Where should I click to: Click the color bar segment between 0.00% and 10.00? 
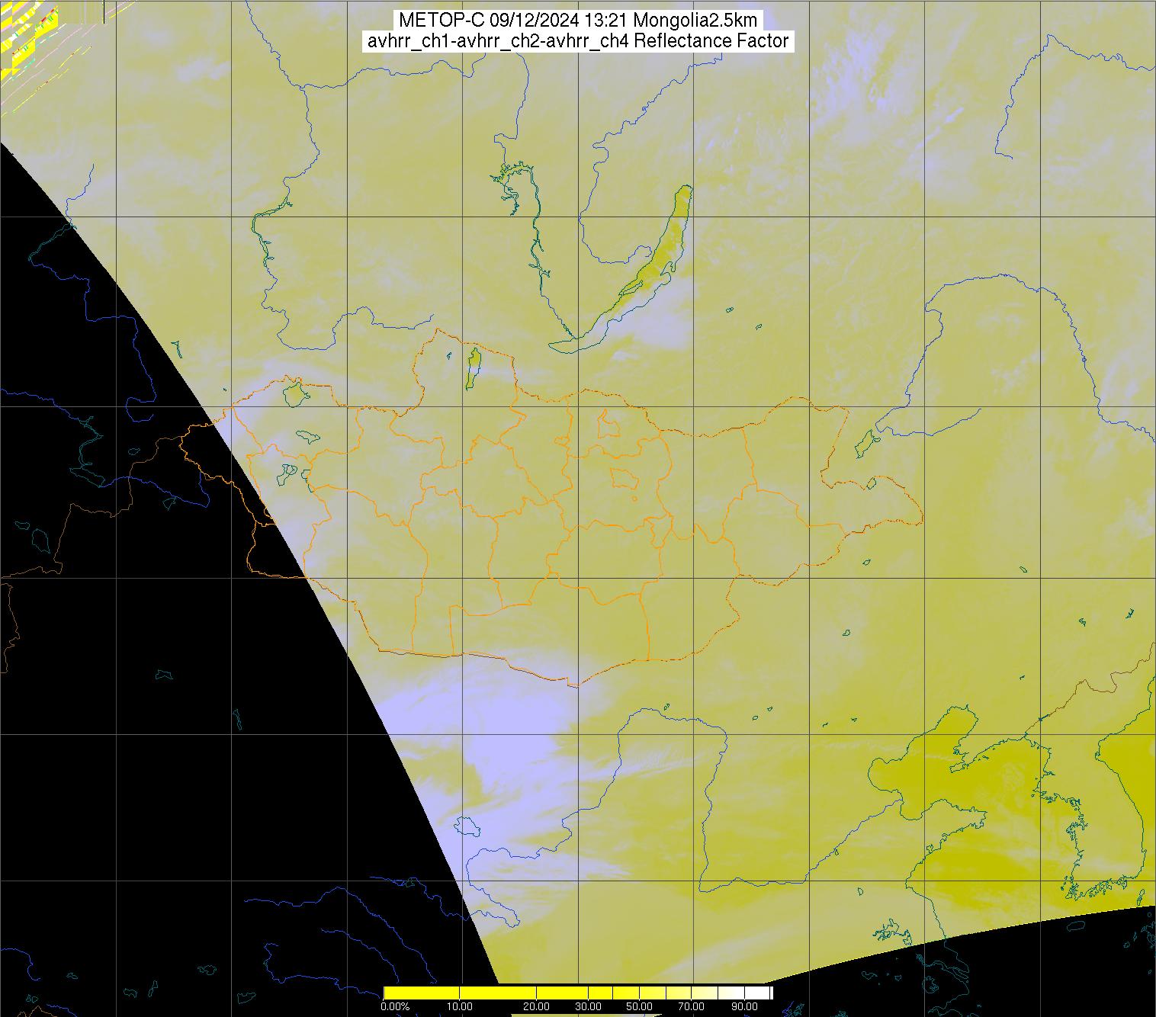(x=422, y=993)
